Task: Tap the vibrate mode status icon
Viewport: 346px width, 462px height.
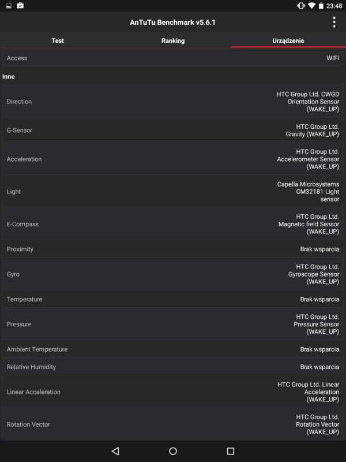Action: (x=300, y=6)
